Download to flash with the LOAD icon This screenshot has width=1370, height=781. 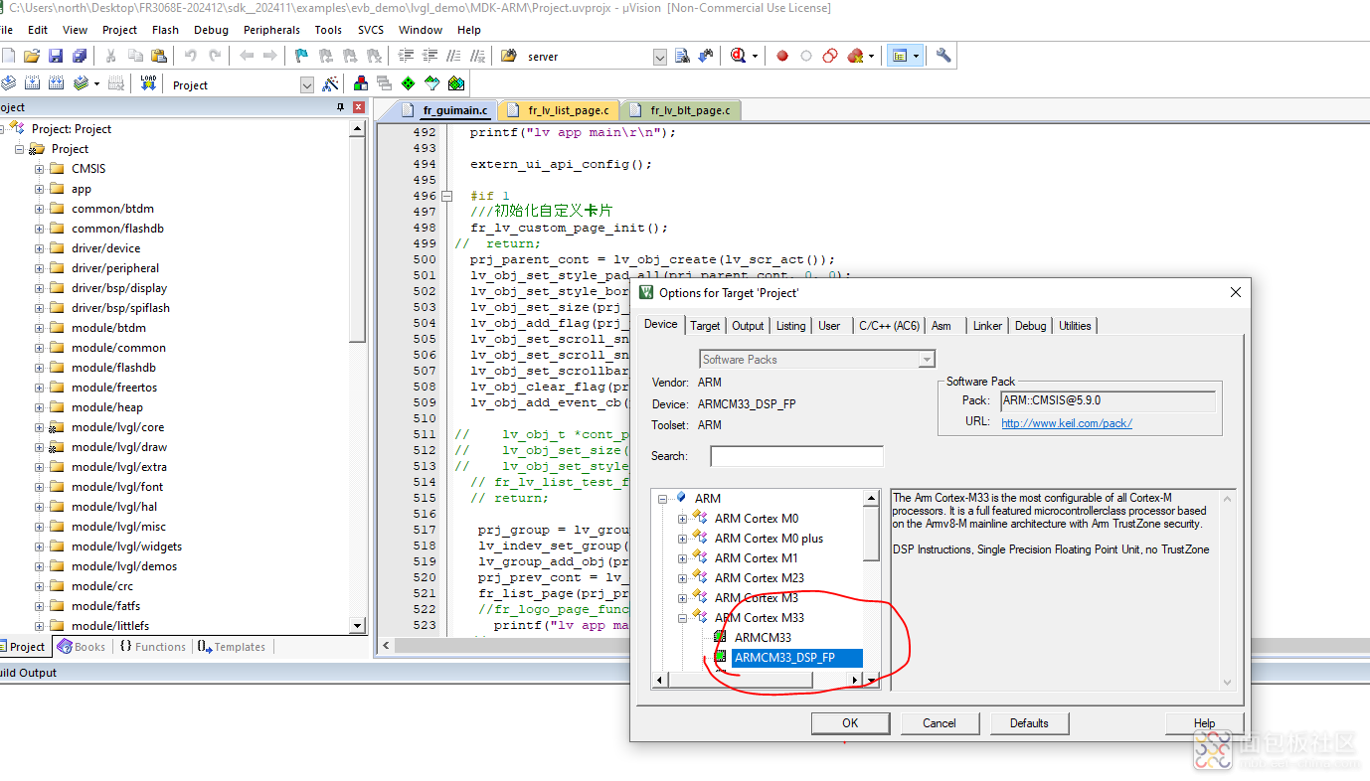click(148, 84)
